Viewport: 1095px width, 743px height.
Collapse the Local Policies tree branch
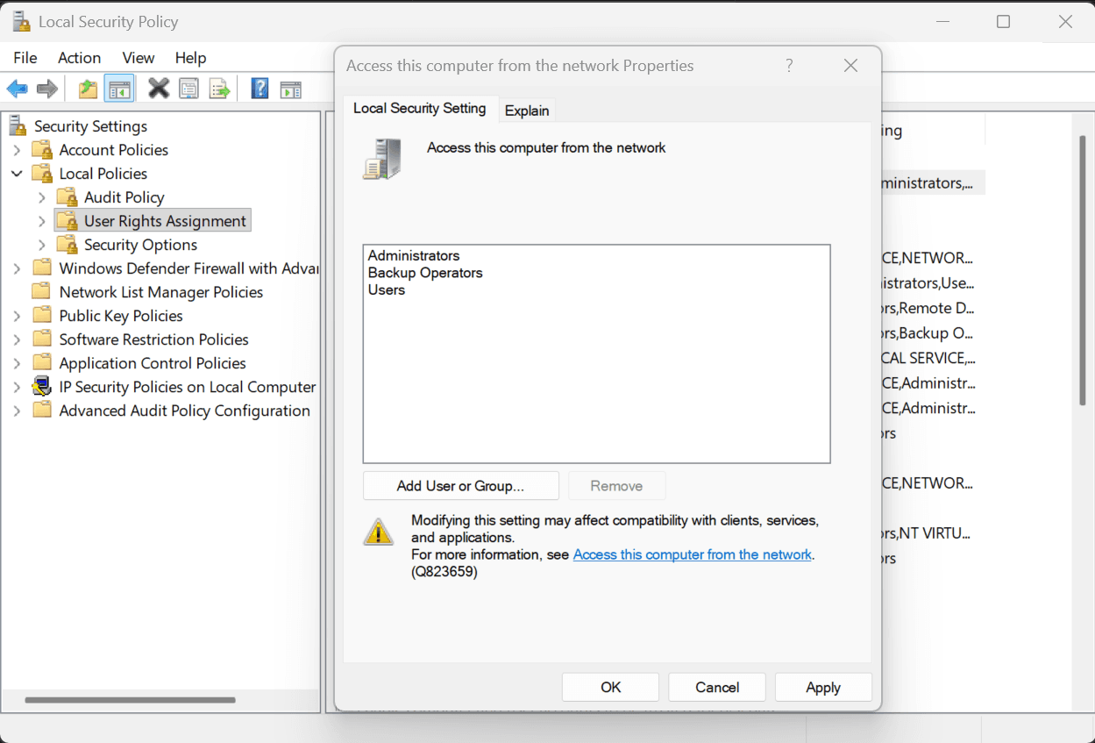(17, 173)
